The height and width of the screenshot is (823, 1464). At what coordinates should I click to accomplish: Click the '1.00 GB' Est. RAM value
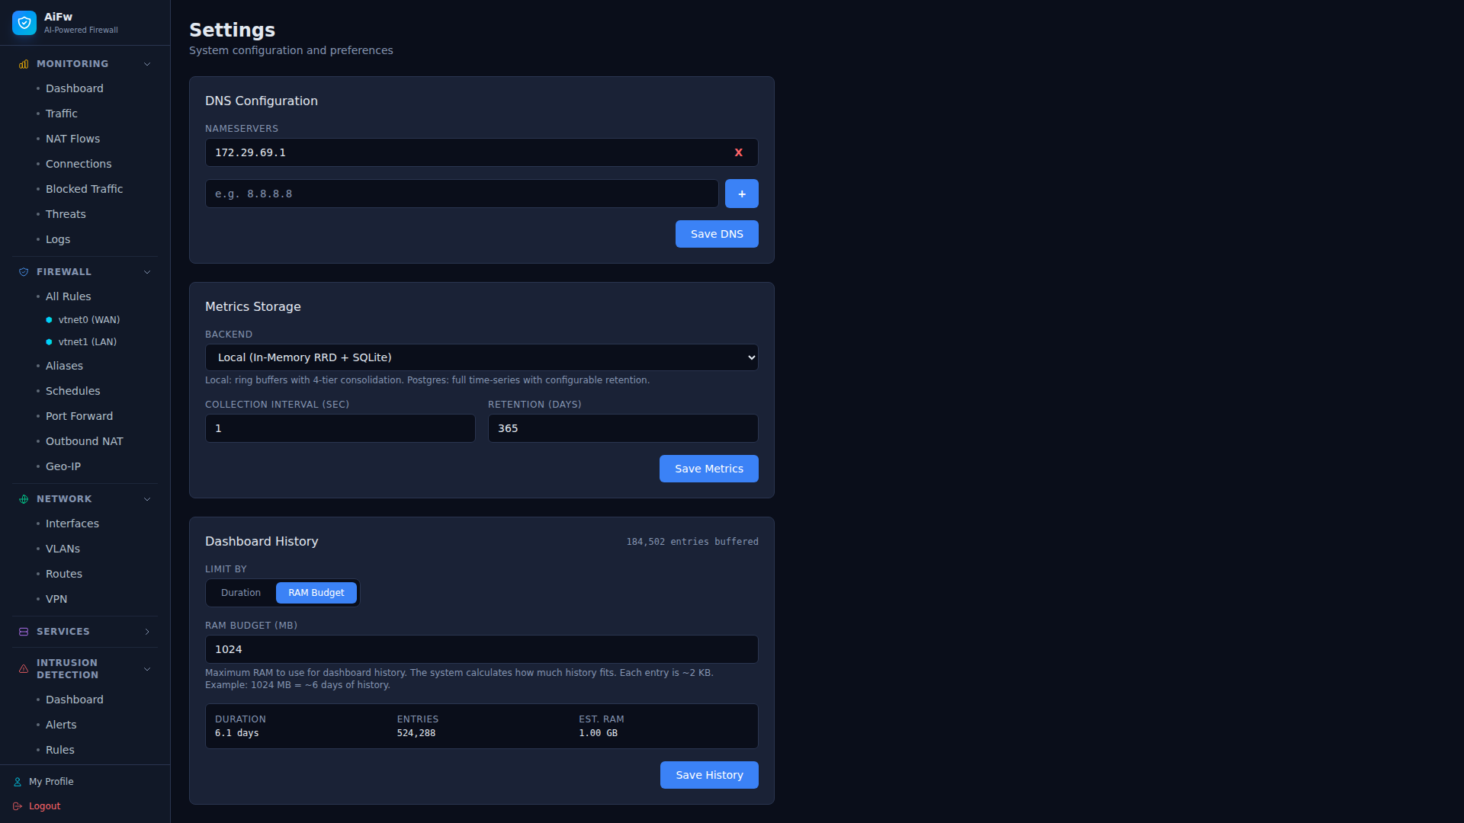tap(598, 733)
